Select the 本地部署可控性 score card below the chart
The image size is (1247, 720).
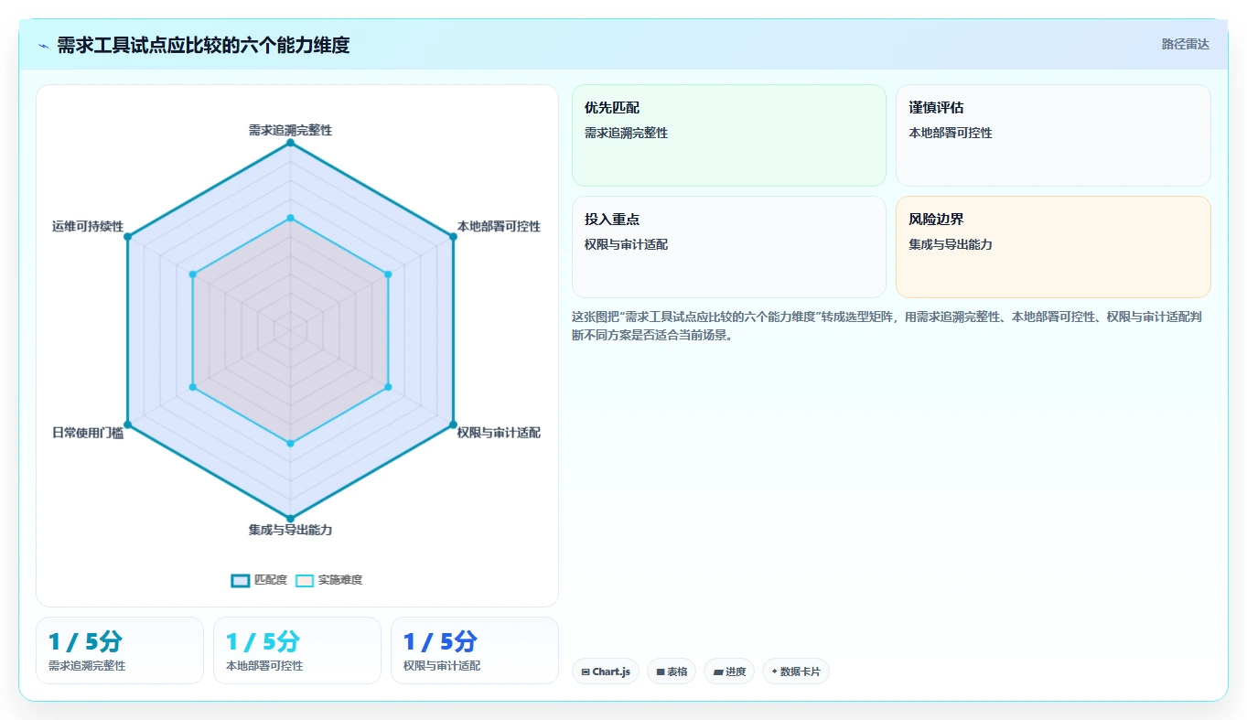tap(297, 650)
